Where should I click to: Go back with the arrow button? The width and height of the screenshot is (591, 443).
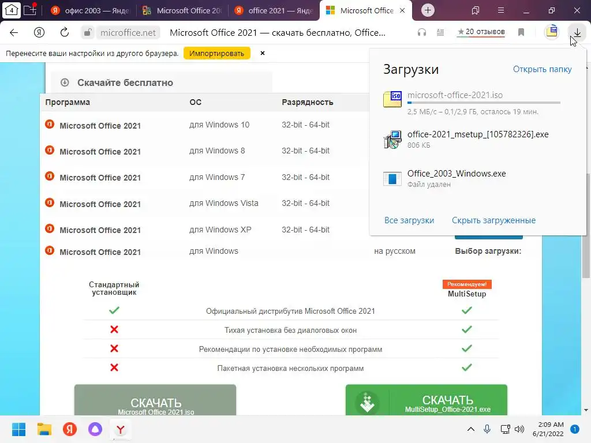coord(14,32)
